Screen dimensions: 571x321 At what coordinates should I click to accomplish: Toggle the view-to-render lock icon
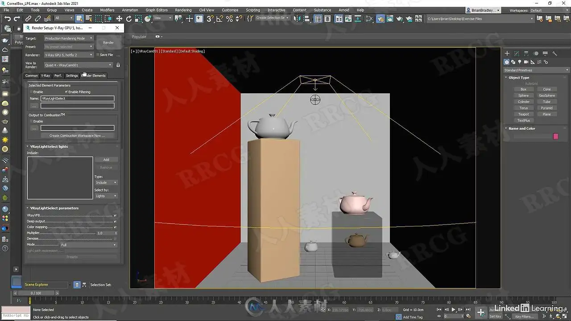[x=118, y=65]
